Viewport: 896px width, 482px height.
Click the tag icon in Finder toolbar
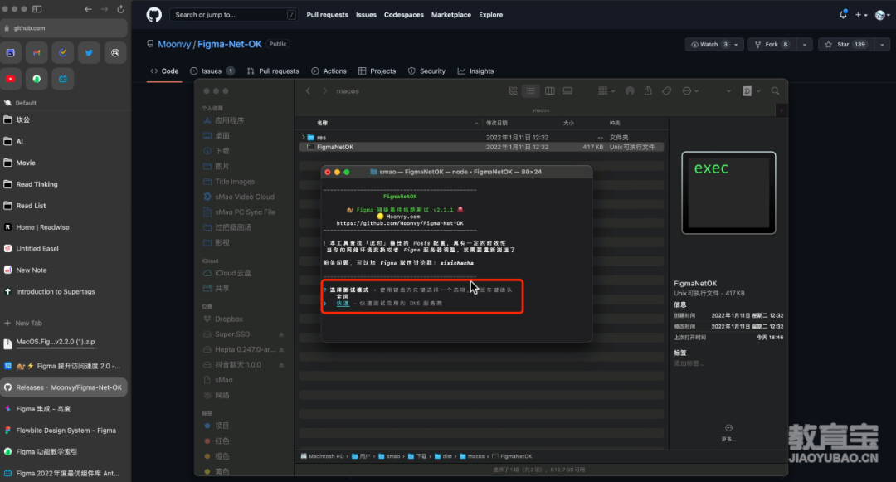point(667,90)
